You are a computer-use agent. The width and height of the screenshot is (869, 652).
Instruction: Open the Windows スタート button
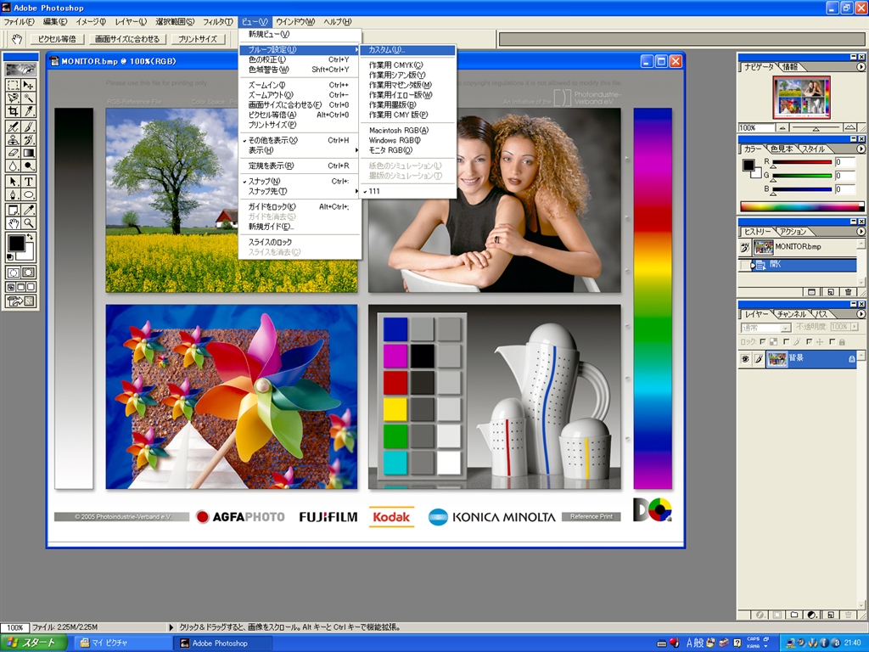[34, 643]
